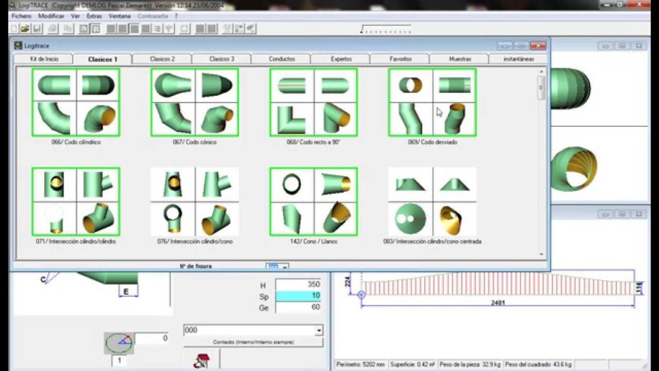Open the Modificar menu
This screenshot has height=371, width=659.
[x=51, y=16]
